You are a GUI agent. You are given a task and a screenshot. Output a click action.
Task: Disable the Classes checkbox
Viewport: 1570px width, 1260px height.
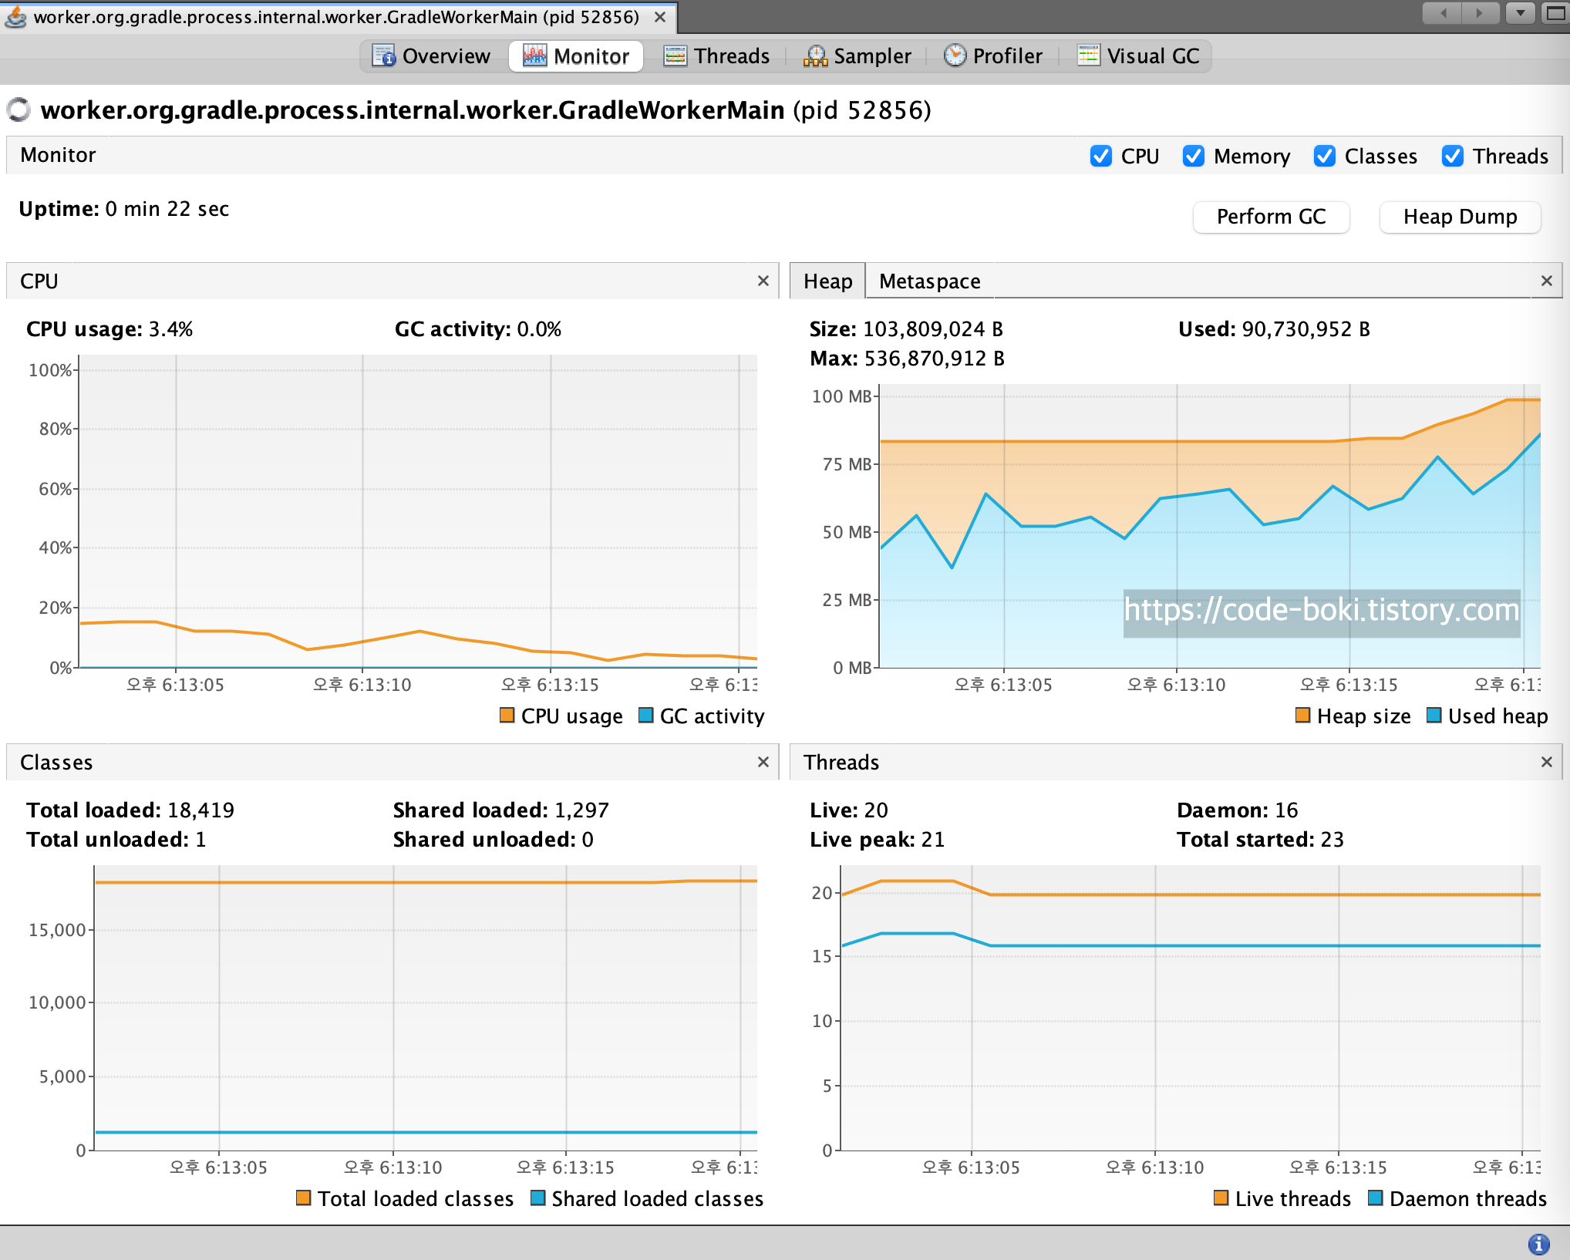click(1324, 156)
